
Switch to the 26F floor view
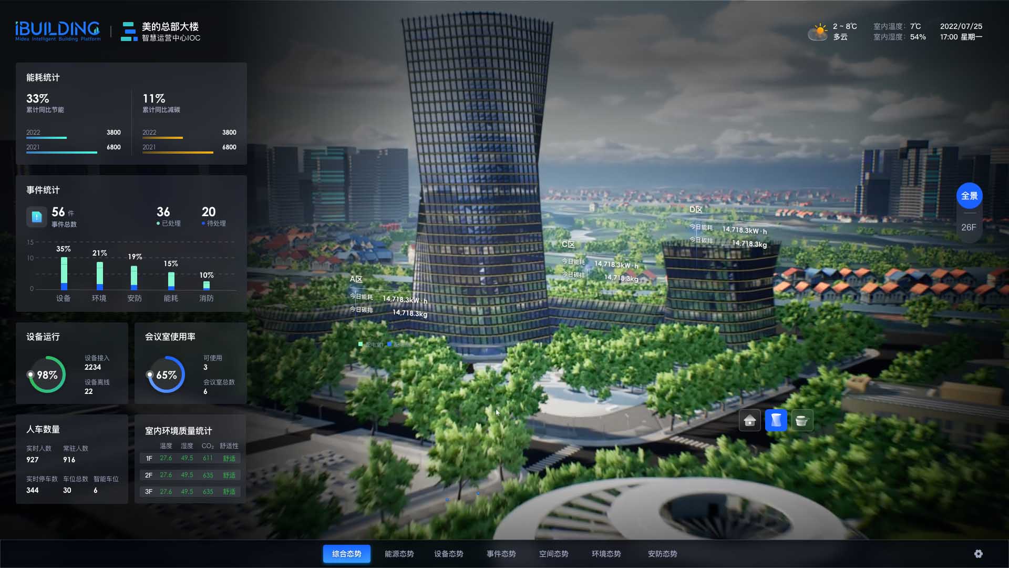[x=969, y=227]
